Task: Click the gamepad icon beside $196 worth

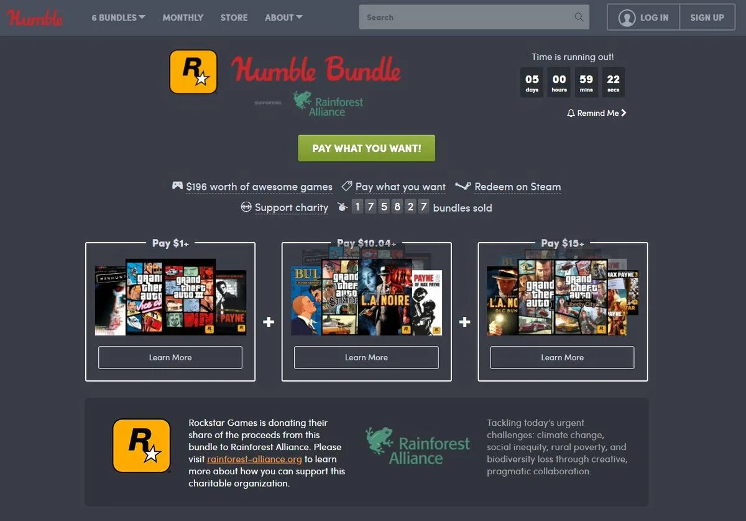Action: click(177, 185)
